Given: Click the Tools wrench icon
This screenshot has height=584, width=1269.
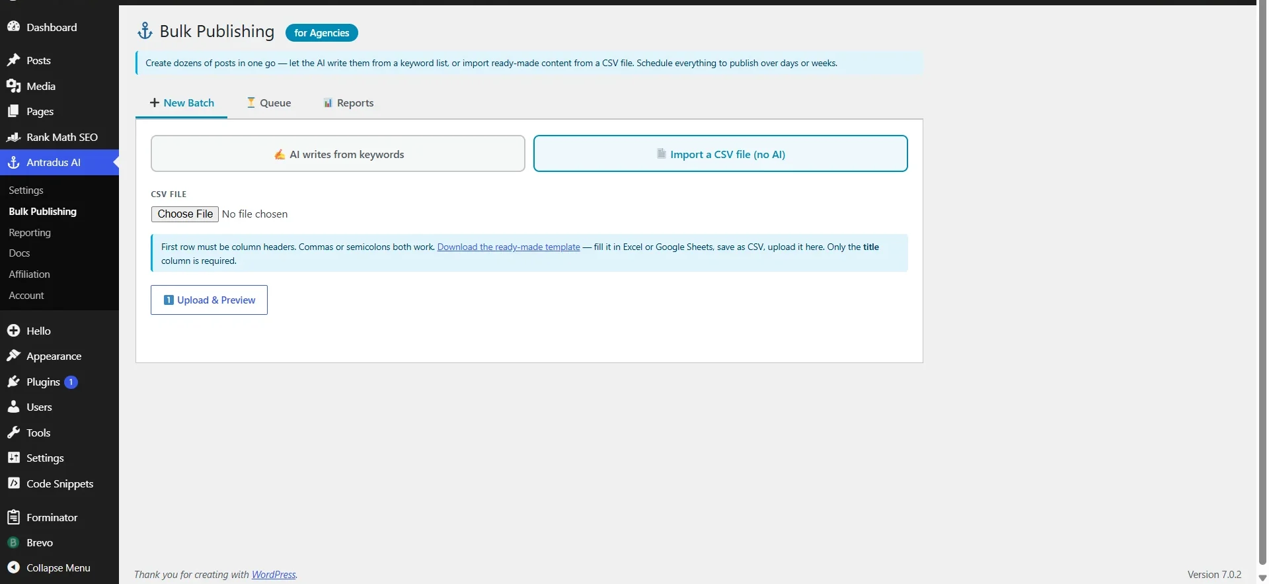Looking at the screenshot, I should tap(13, 433).
